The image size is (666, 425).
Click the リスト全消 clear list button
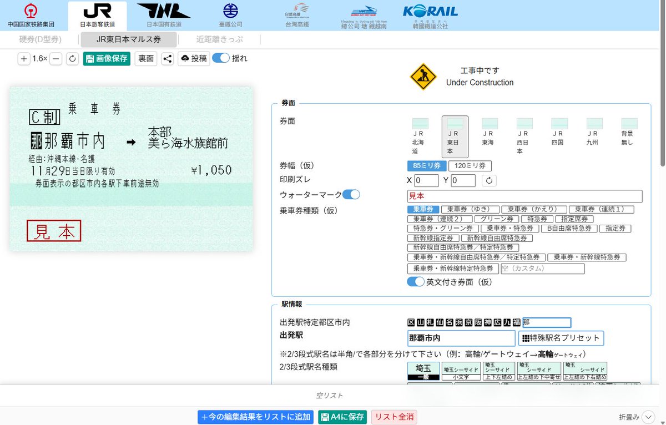click(x=393, y=417)
